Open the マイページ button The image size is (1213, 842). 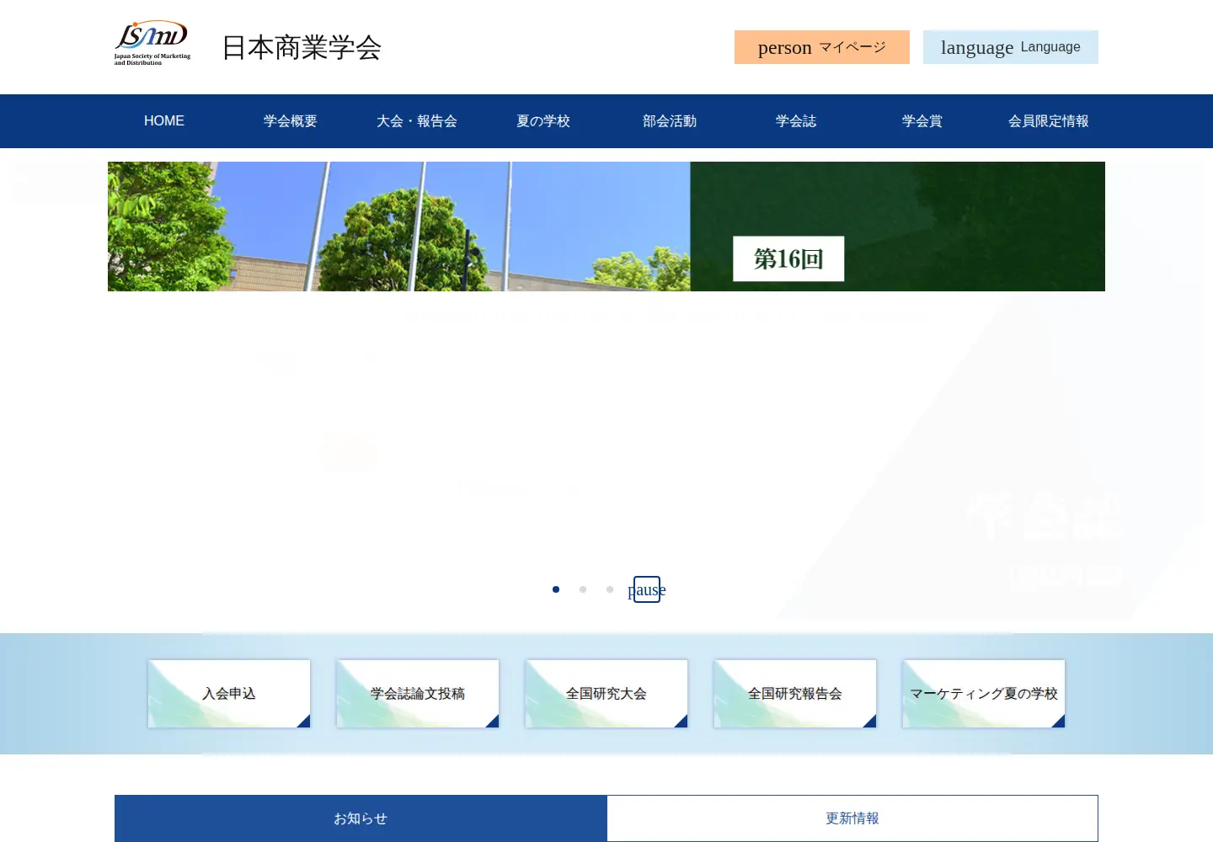coord(822,47)
